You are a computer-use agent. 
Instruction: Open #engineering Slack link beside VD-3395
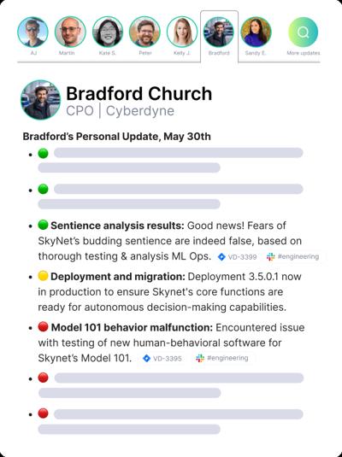[x=222, y=358]
